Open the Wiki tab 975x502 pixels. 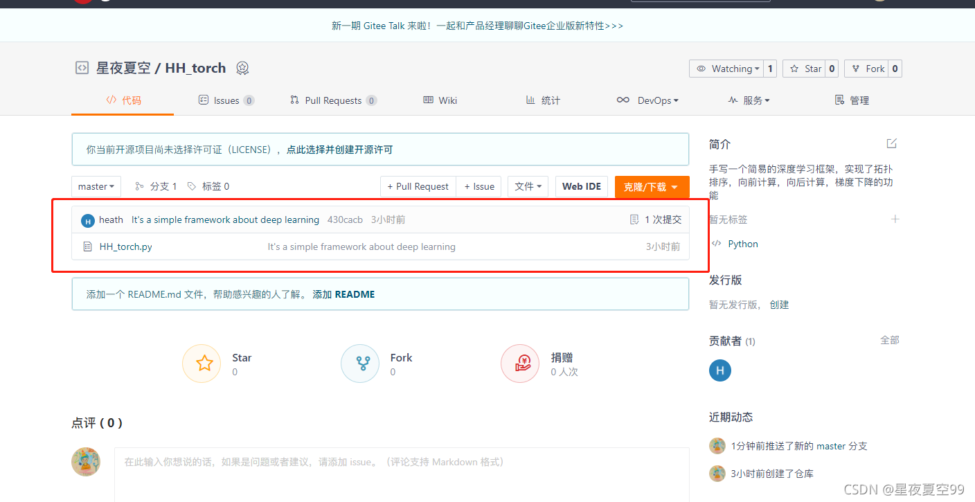(440, 100)
